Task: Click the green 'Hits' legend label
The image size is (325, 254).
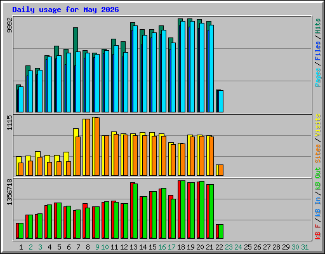Action: point(318,26)
